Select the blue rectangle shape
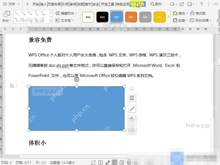The width and height of the screenshot is (220, 165). (x=77, y=109)
